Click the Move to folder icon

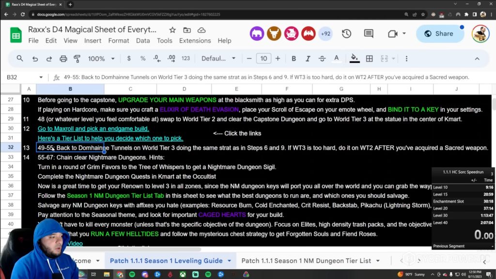(187, 30)
